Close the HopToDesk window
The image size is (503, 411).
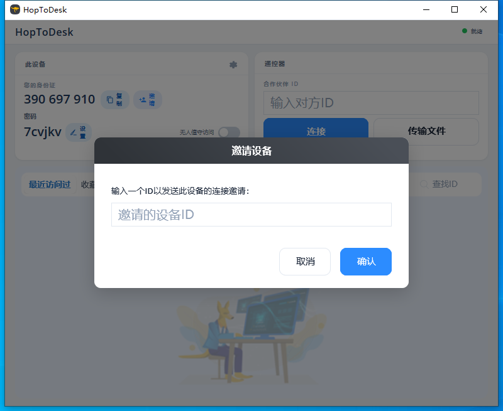pos(484,9)
